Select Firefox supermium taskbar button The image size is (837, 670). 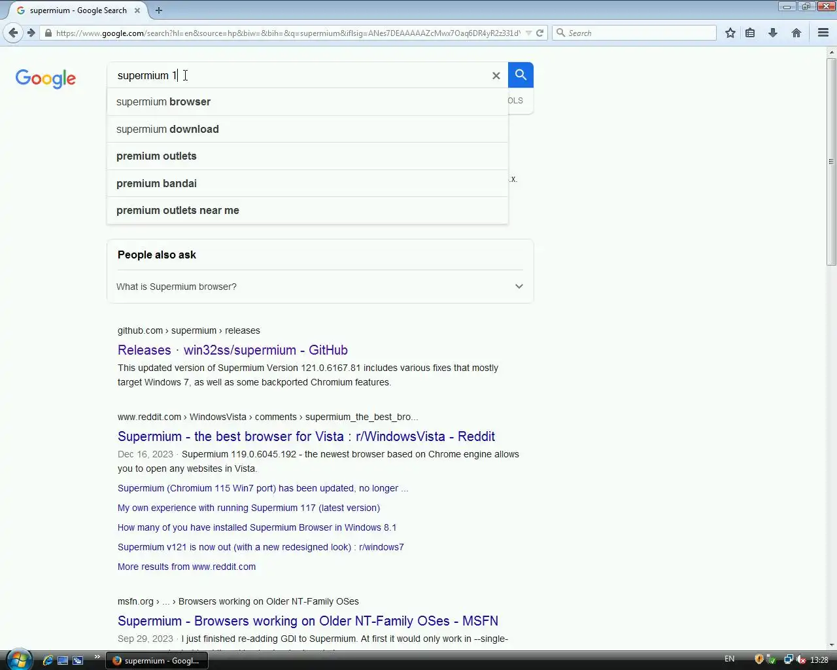point(157,660)
